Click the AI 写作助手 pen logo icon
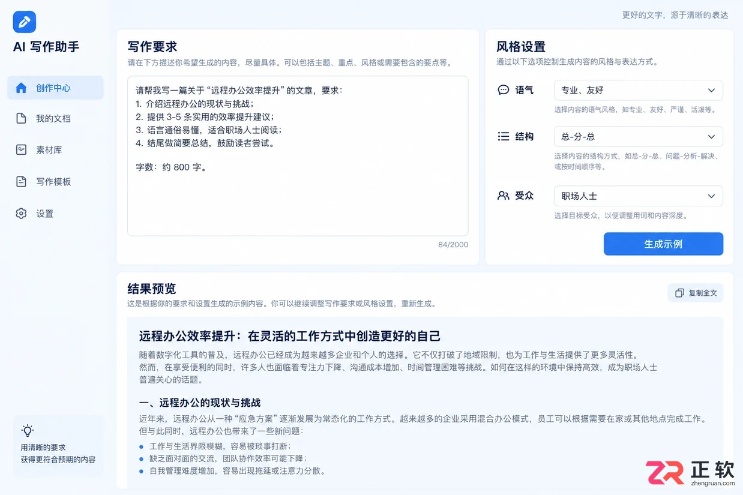This screenshot has width=743, height=495. [25, 22]
